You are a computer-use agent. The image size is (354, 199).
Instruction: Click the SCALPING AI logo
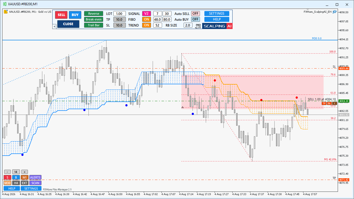(x=217, y=26)
